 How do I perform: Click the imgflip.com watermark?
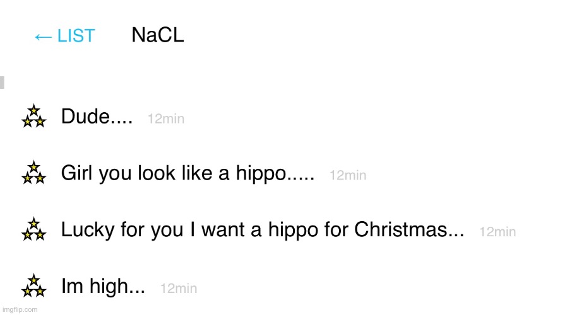[19, 310]
